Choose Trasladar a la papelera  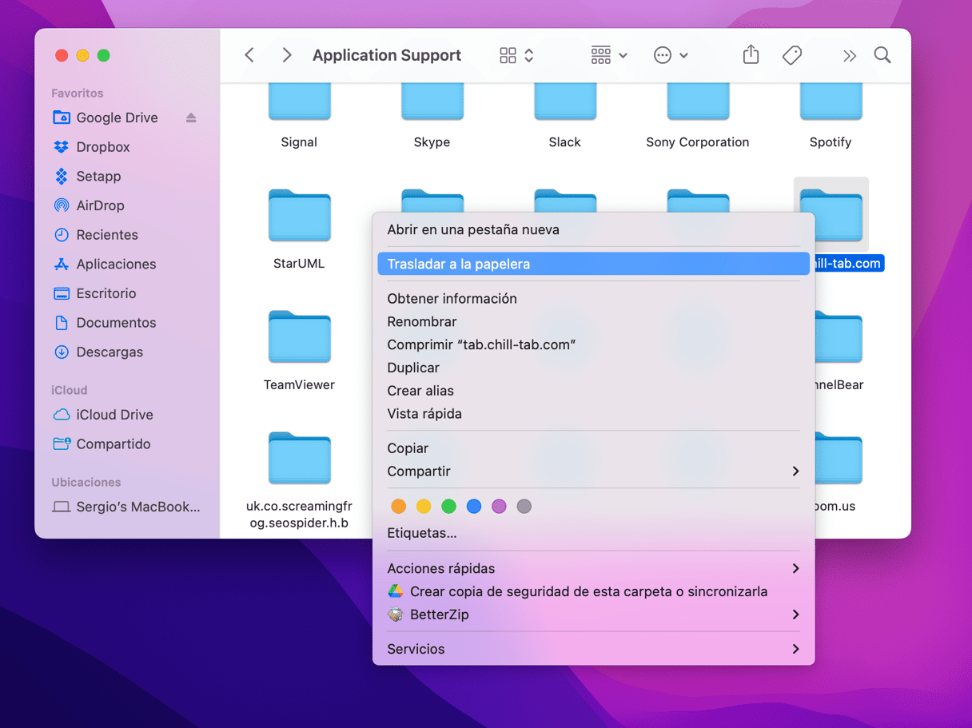[594, 264]
